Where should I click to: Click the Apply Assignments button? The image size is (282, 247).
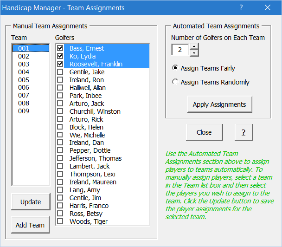coord(219,104)
